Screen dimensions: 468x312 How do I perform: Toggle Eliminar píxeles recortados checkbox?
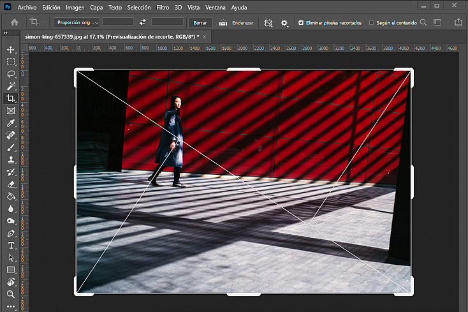pyautogui.click(x=301, y=23)
